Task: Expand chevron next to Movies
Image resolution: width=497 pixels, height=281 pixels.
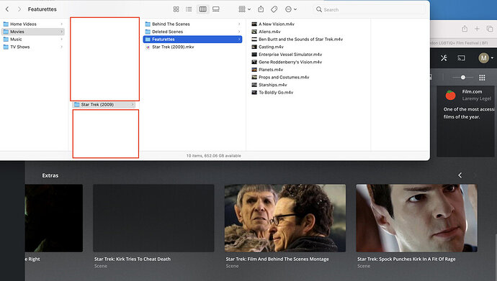Action: coord(61,32)
